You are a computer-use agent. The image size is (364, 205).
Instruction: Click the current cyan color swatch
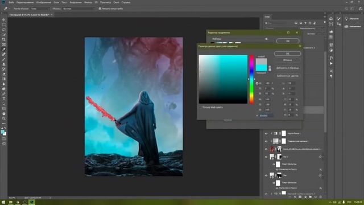coord(261,68)
